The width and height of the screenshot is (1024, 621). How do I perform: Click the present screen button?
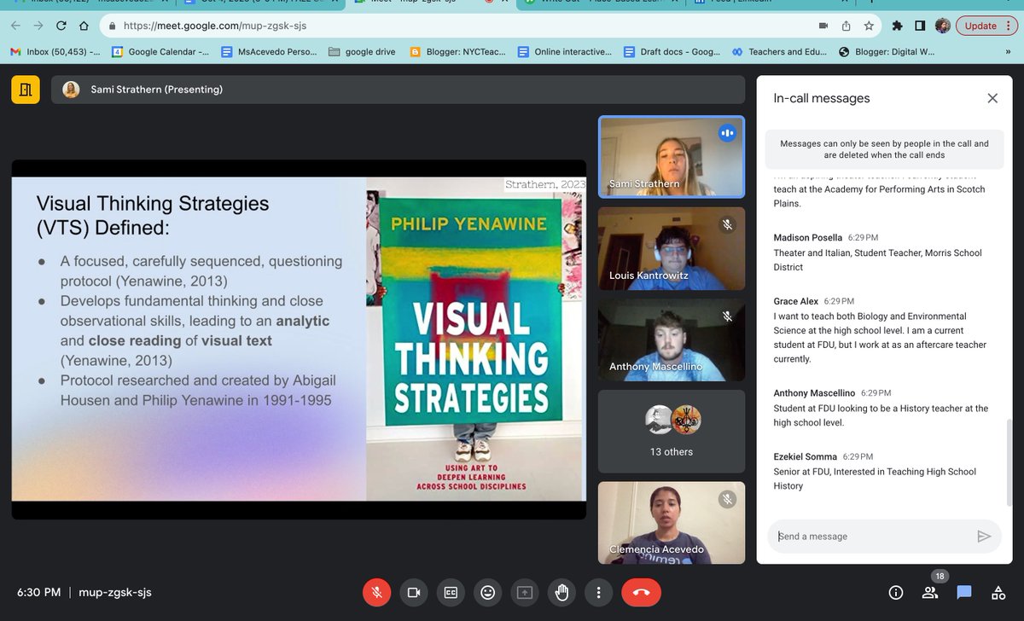525,592
